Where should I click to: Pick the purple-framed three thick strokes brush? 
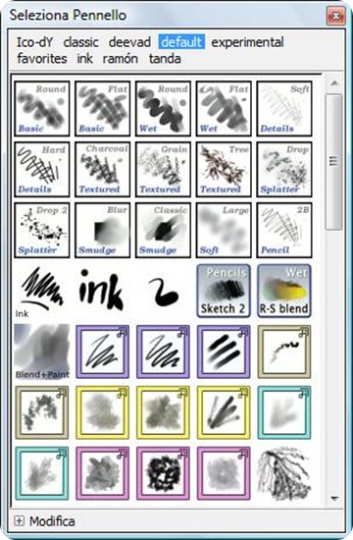(224, 351)
